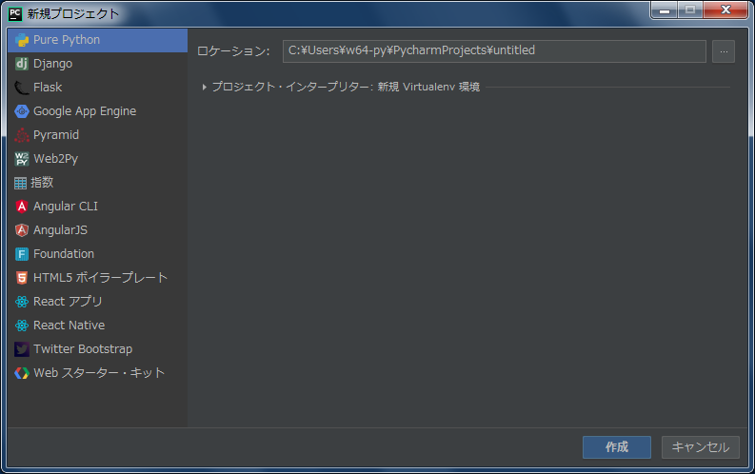The height and width of the screenshot is (474, 755).
Task: Choose Web2Py project type
Action: pos(97,159)
